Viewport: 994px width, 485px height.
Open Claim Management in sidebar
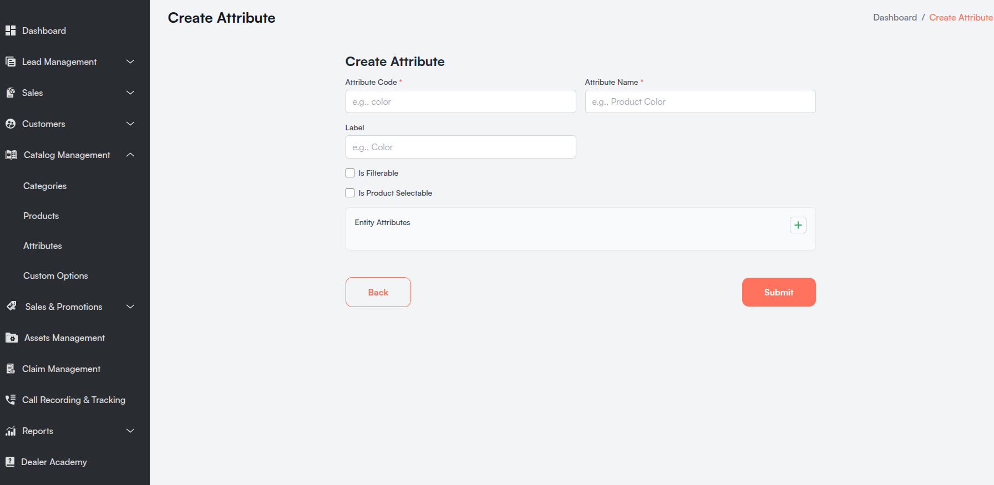pos(61,369)
